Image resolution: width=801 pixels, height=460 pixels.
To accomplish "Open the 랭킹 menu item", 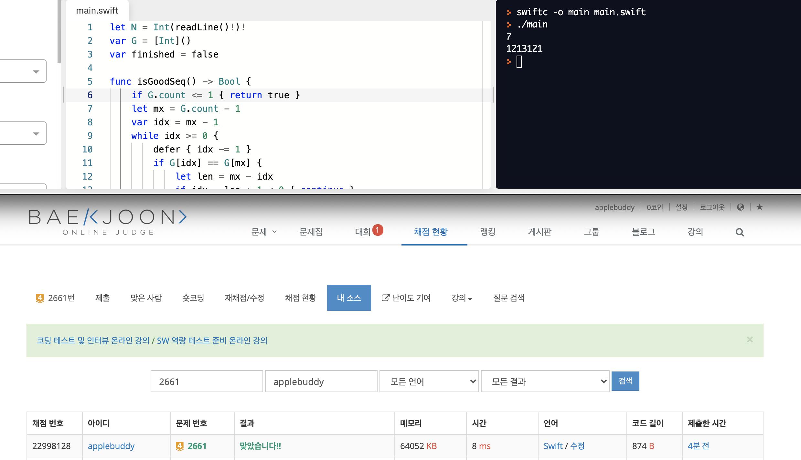I will (x=487, y=232).
